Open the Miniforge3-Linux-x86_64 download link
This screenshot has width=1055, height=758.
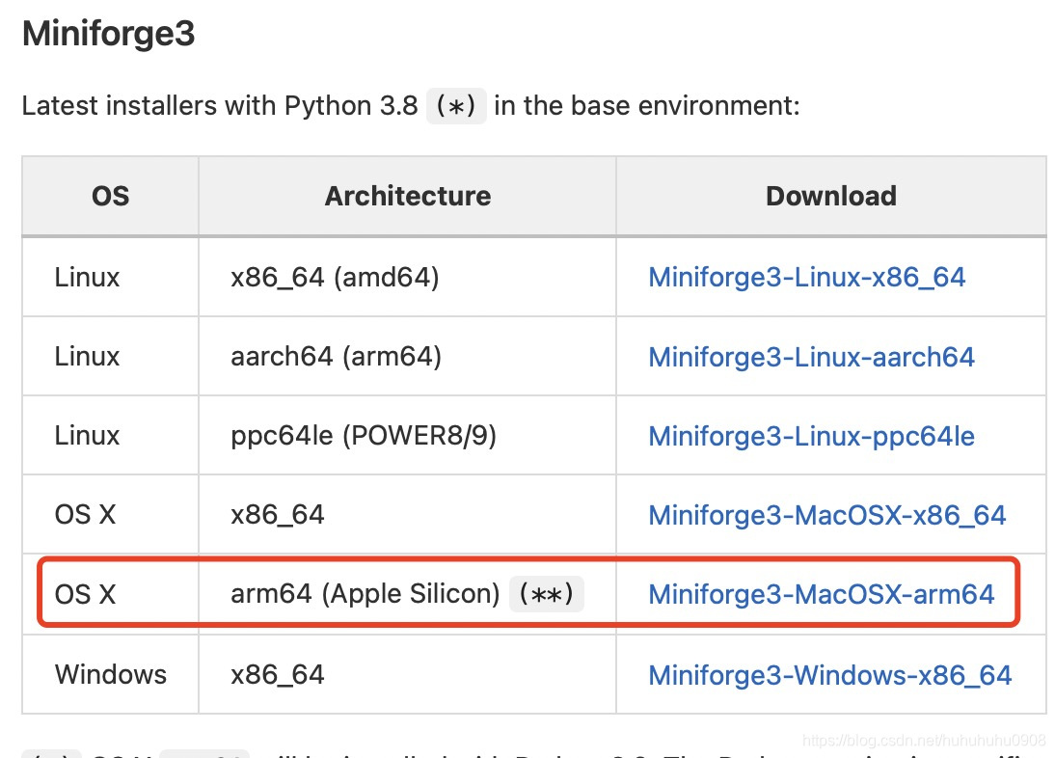coord(806,278)
